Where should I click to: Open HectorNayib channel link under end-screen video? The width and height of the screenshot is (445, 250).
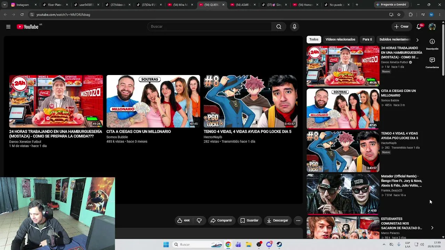click(x=213, y=137)
